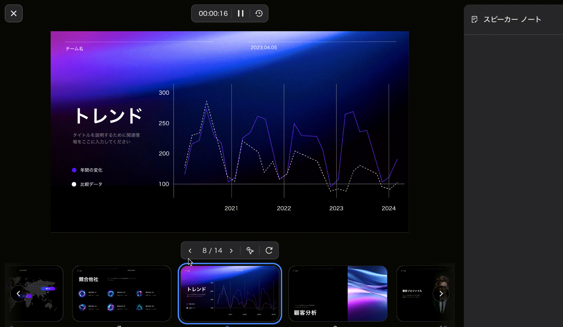Click the speaker notes icon
Screen dimensions: 563x327
(475, 20)
